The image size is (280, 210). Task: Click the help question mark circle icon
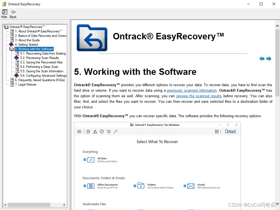point(102,132)
